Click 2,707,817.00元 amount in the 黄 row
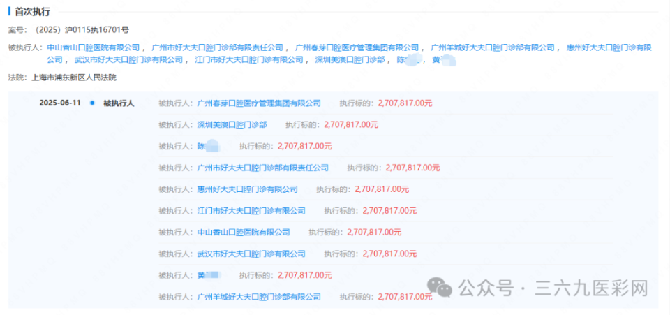This screenshot has height=315, width=670. pyautogui.click(x=305, y=274)
